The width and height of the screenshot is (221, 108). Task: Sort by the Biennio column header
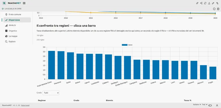(109, 100)
